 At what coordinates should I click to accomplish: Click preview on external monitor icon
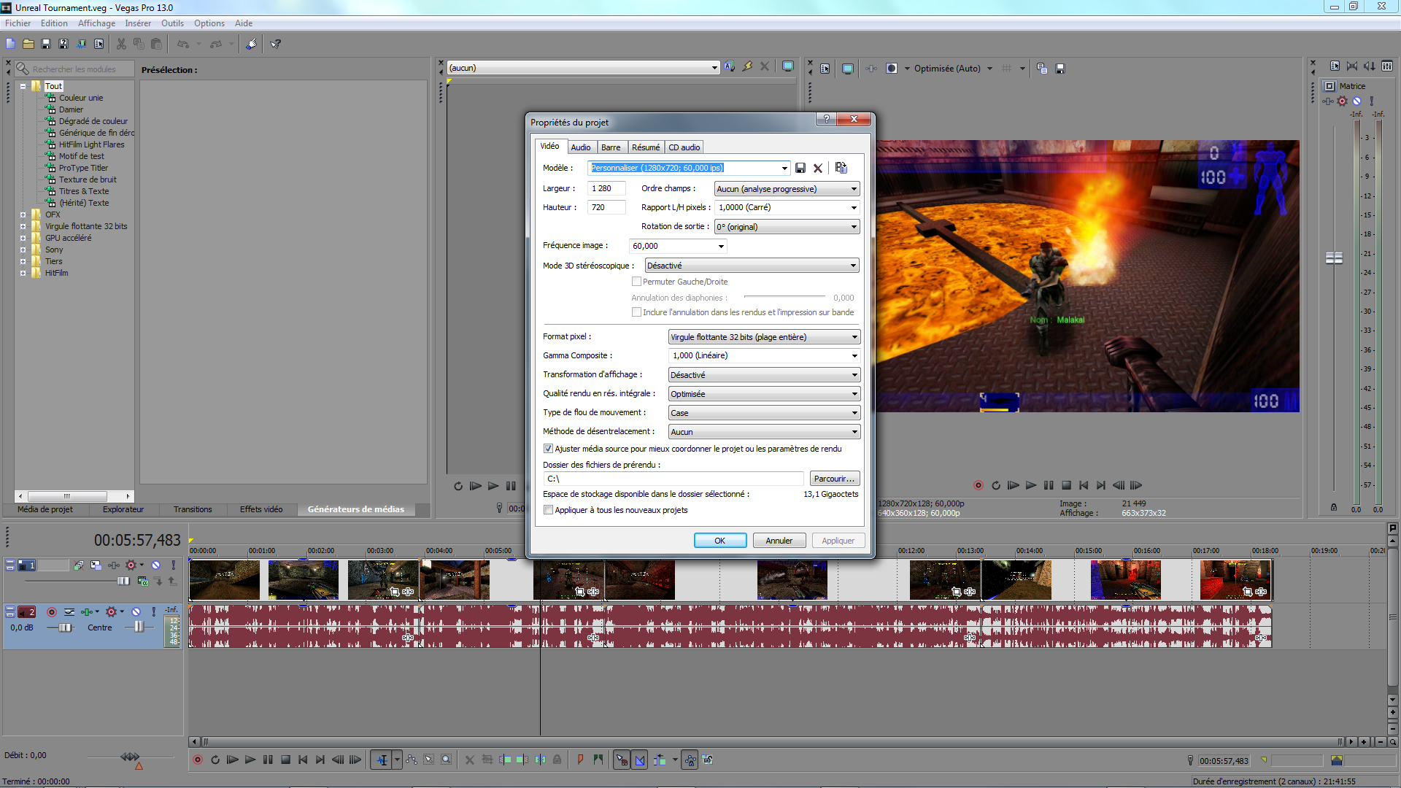click(848, 69)
